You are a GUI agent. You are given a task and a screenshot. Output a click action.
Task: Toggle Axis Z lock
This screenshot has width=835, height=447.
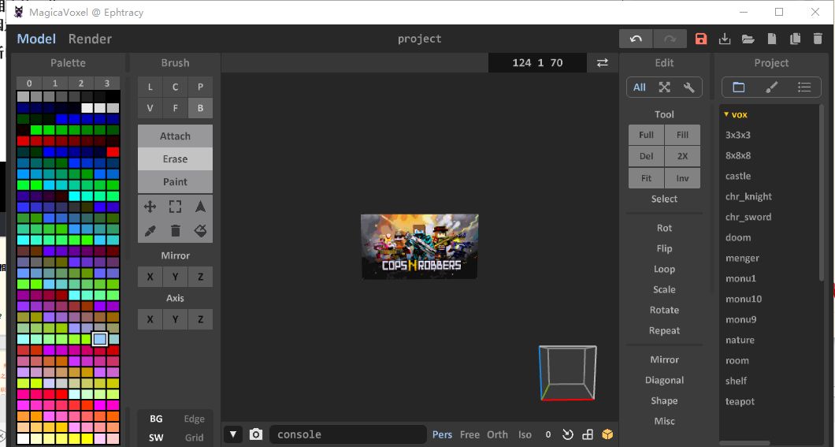[200, 319]
